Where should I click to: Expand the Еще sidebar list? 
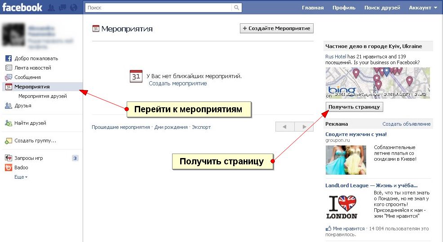click(21, 177)
